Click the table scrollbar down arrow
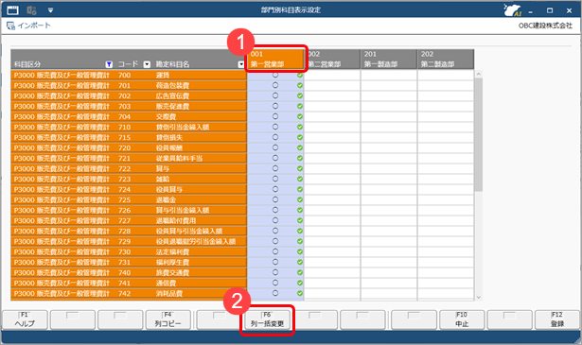Viewport: 582px width, 345px height. click(479, 297)
